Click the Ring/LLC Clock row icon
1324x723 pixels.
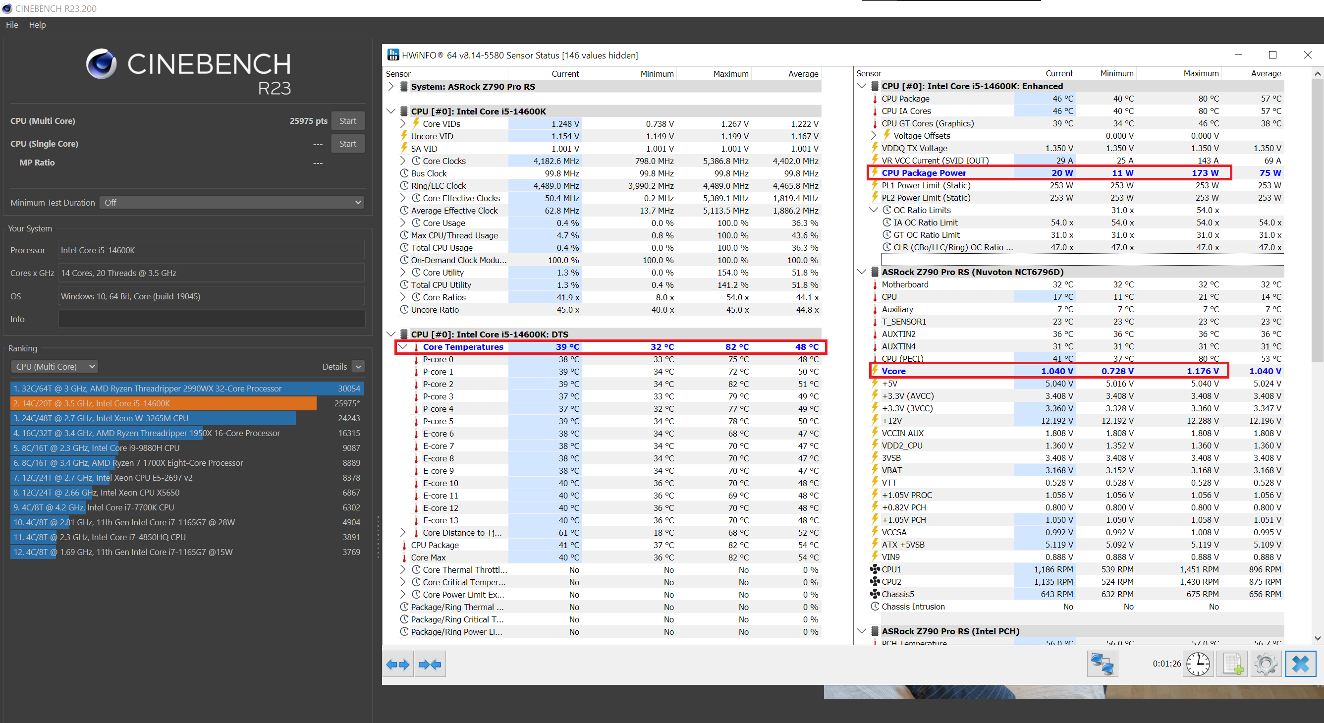pos(404,185)
